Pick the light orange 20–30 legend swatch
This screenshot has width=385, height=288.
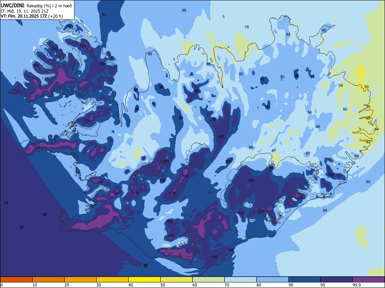(80, 280)
